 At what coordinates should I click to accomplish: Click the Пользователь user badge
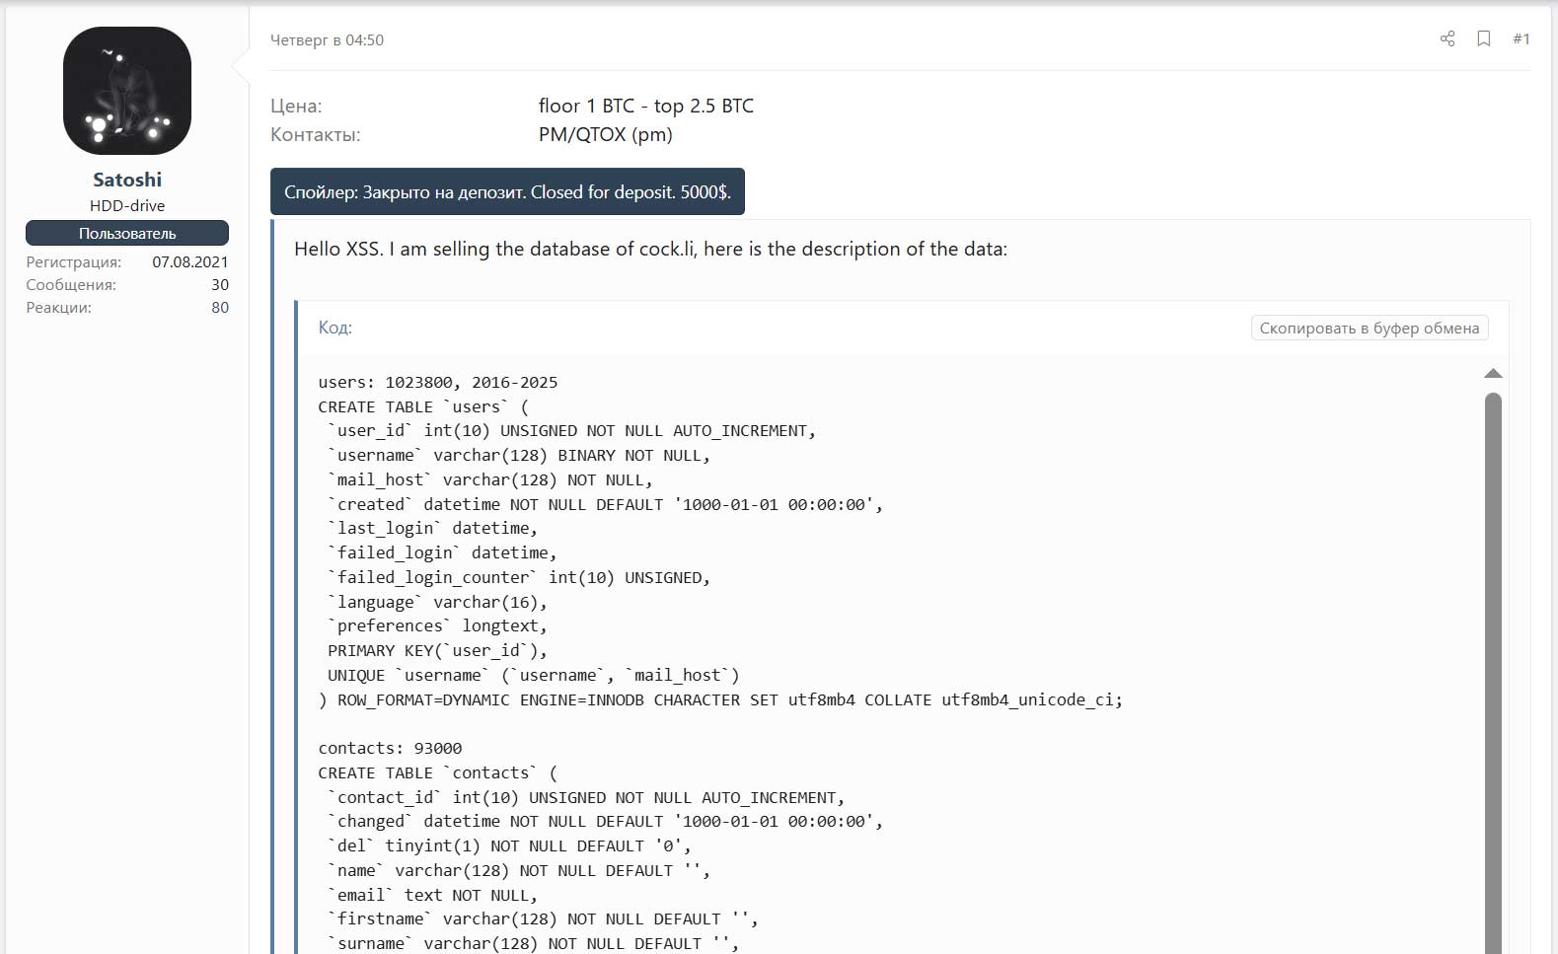coord(127,233)
